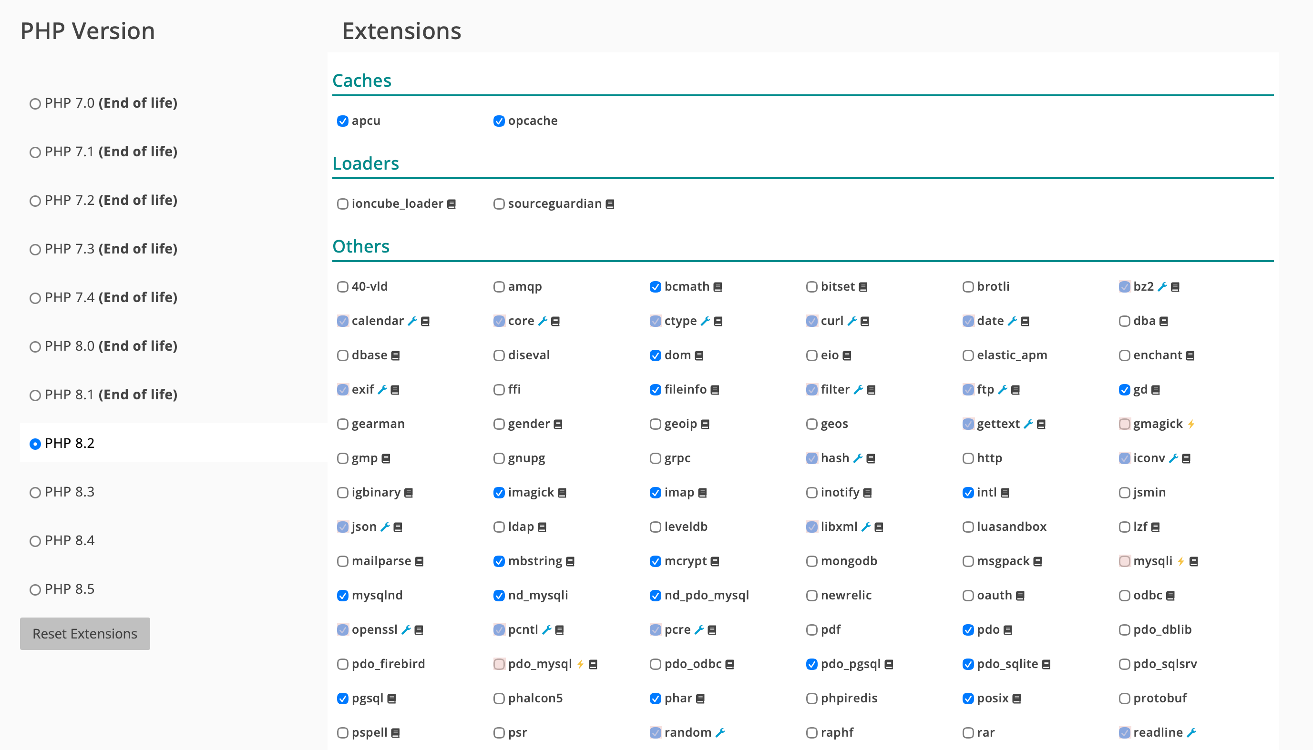The width and height of the screenshot is (1313, 750).
Task: Click the phpiredis extension label
Action: point(849,699)
